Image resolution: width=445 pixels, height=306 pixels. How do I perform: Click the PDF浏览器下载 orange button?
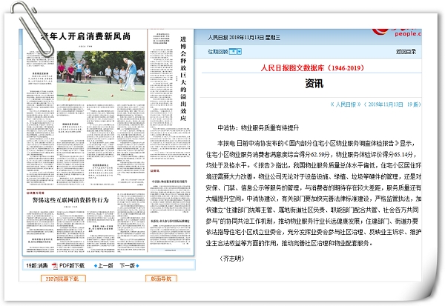pyautogui.click(x=63, y=279)
